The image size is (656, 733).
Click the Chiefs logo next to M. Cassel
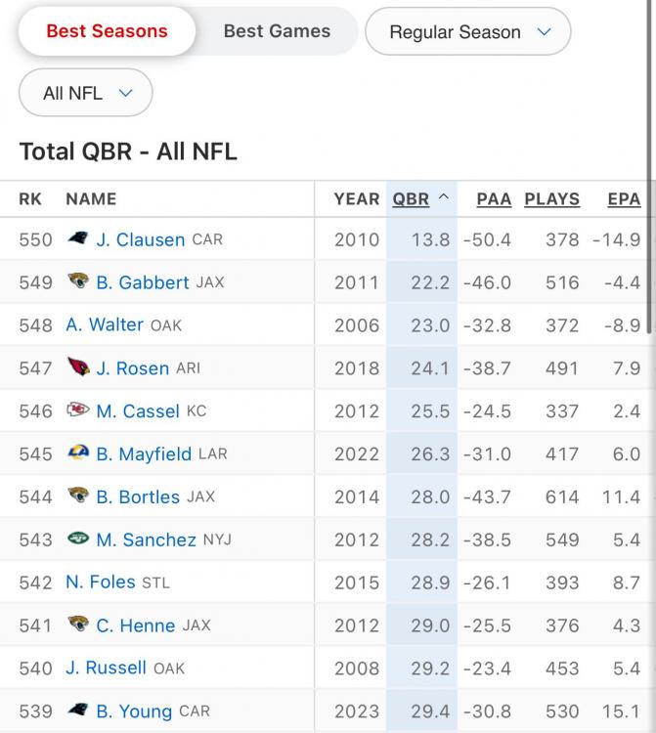click(78, 411)
